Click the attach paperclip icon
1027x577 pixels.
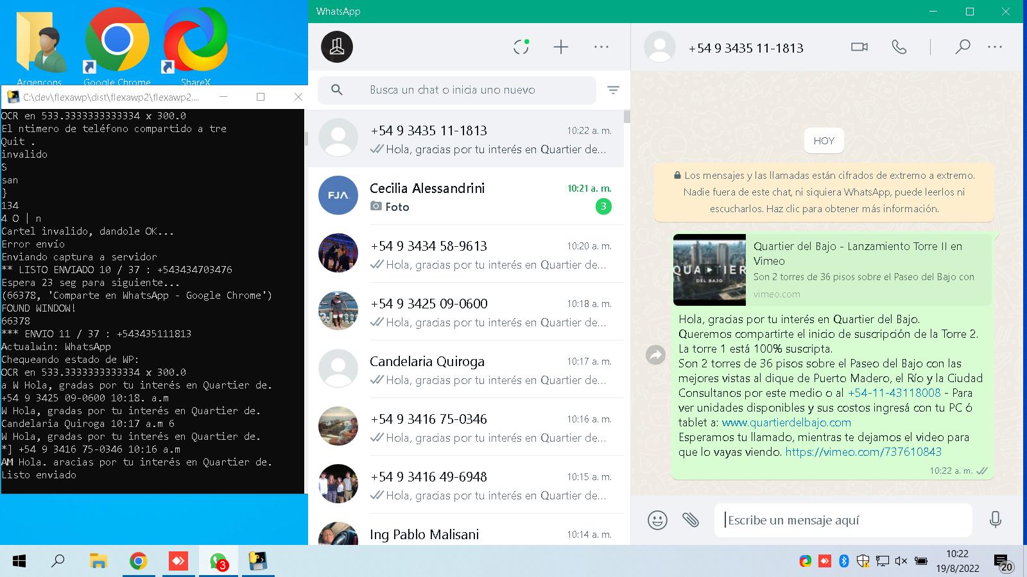point(691,520)
